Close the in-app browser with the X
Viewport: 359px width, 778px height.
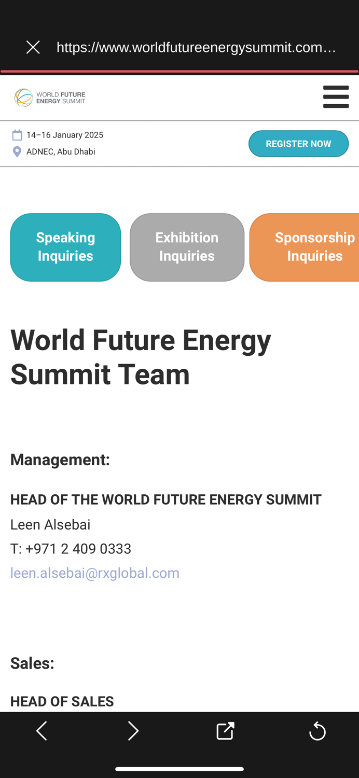click(x=33, y=47)
